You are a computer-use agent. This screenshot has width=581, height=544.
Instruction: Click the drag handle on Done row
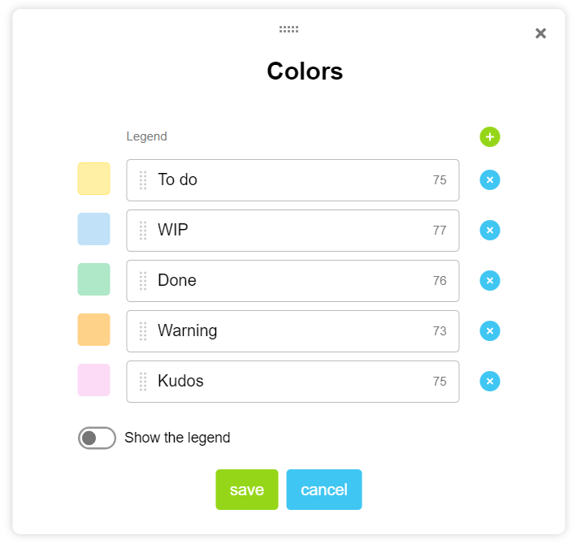tap(143, 281)
